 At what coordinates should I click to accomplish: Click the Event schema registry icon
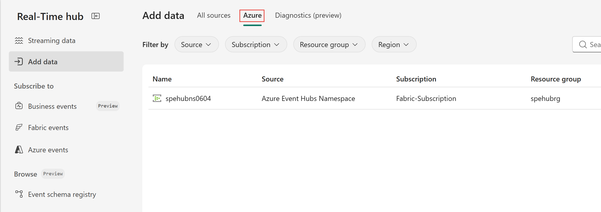tap(19, 194)
